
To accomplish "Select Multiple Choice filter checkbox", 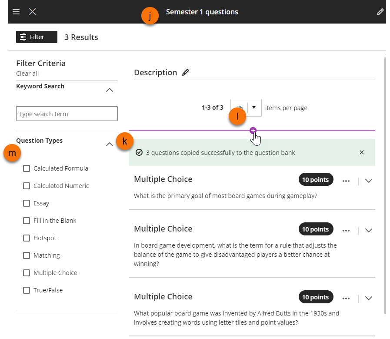I will (27, 273).
